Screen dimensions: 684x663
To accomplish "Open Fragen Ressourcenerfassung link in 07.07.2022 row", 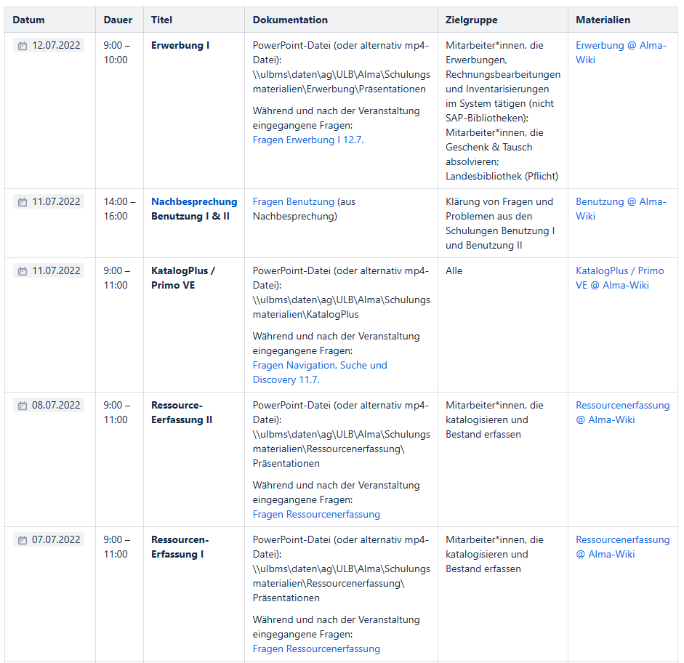I will pos(316,648).
